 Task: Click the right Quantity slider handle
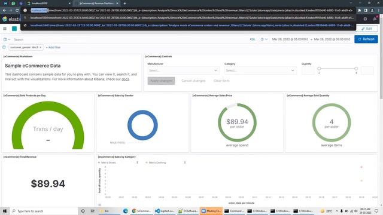click(x=356, y=69)
